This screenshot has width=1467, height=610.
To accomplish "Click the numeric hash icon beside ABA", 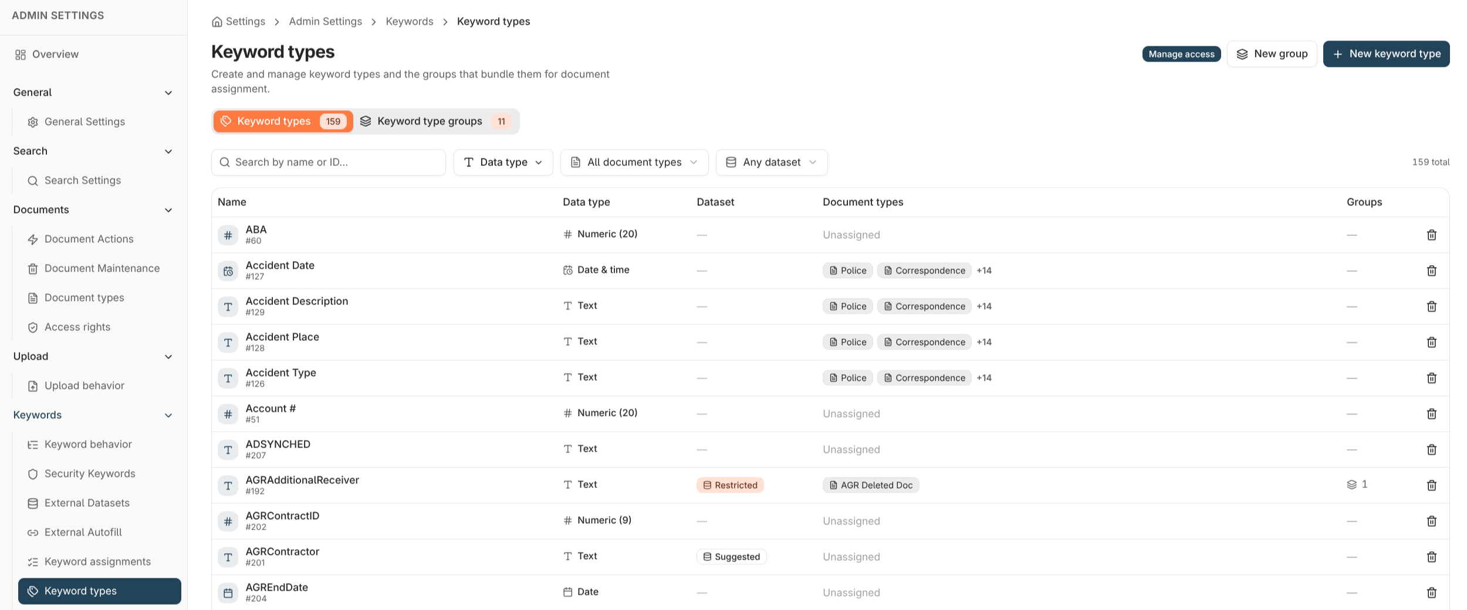I will (228, 235).
